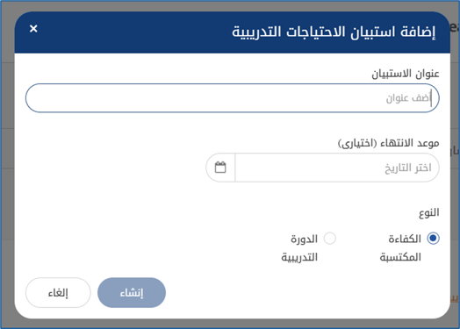Screen dimensions: 460x329
Task: Click the إنشاء create button
Action: pyautogui.click(x=132, y=293)
